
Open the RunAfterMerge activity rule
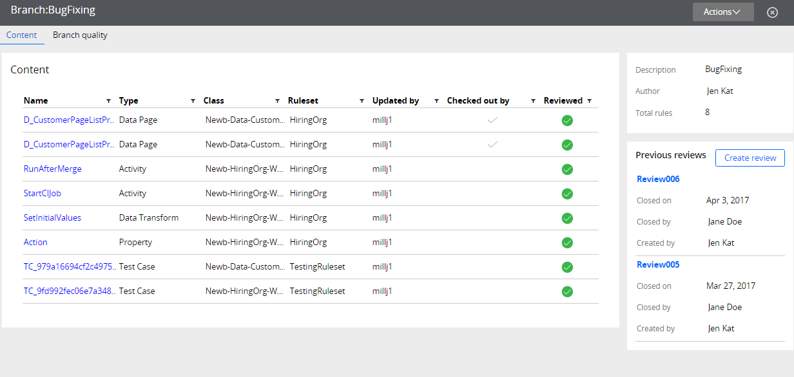pyautogui.click(x=53, y=169)
